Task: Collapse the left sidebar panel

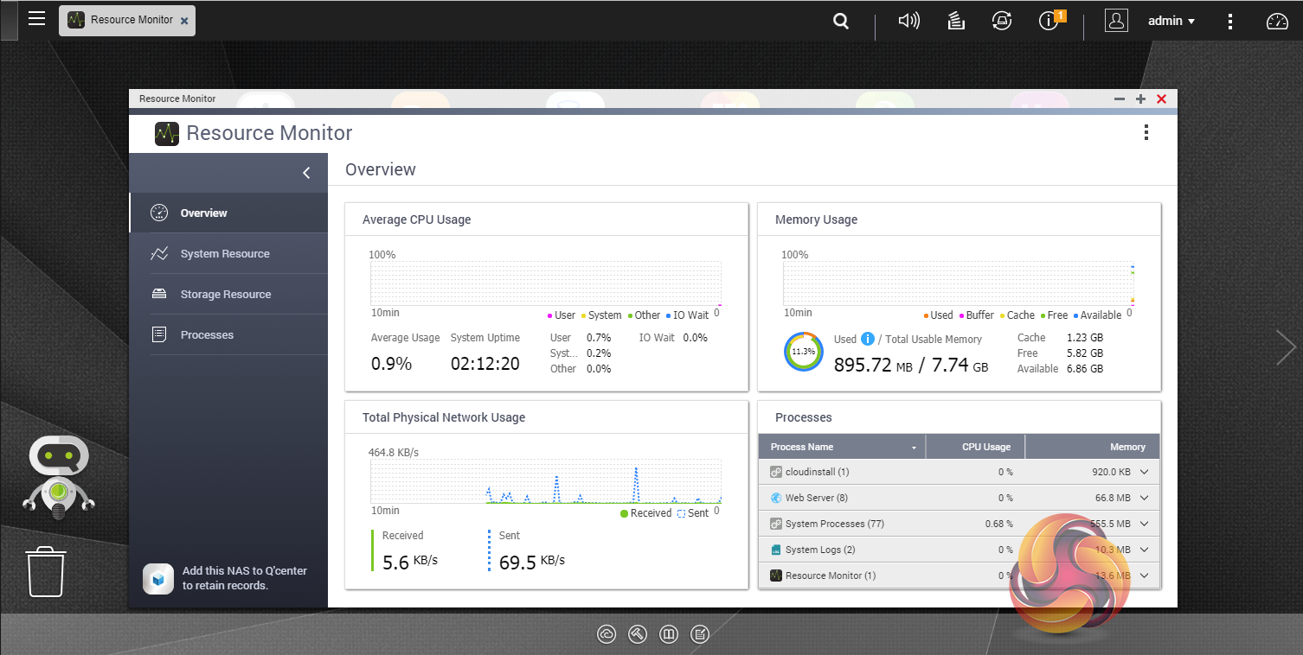Action: (306, 173)
